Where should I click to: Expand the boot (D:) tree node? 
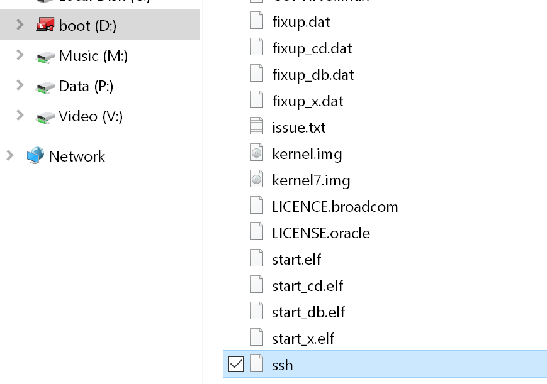tap(20, 25)
